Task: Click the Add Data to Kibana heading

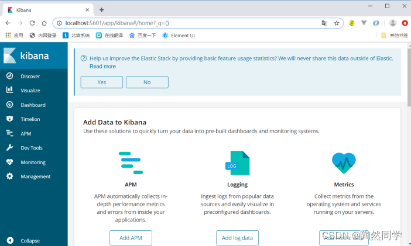Action: pos(115,122)
